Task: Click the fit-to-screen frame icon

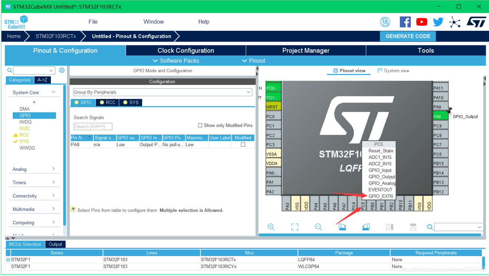Action: click(294, 227)
